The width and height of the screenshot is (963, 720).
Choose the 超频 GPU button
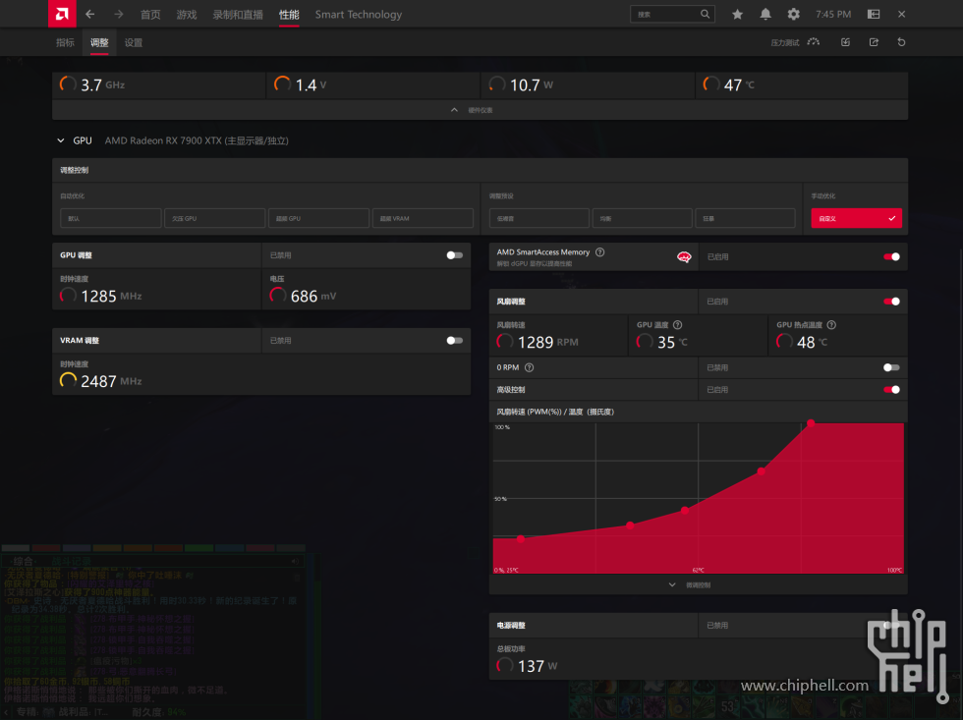318,218
